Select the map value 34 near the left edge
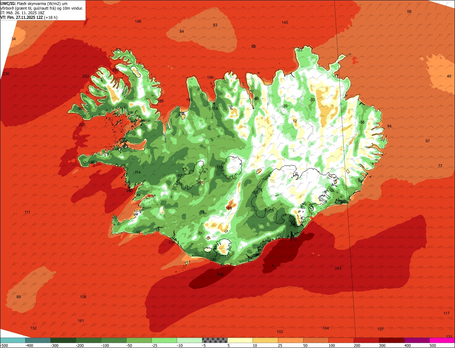 point(14,39)
